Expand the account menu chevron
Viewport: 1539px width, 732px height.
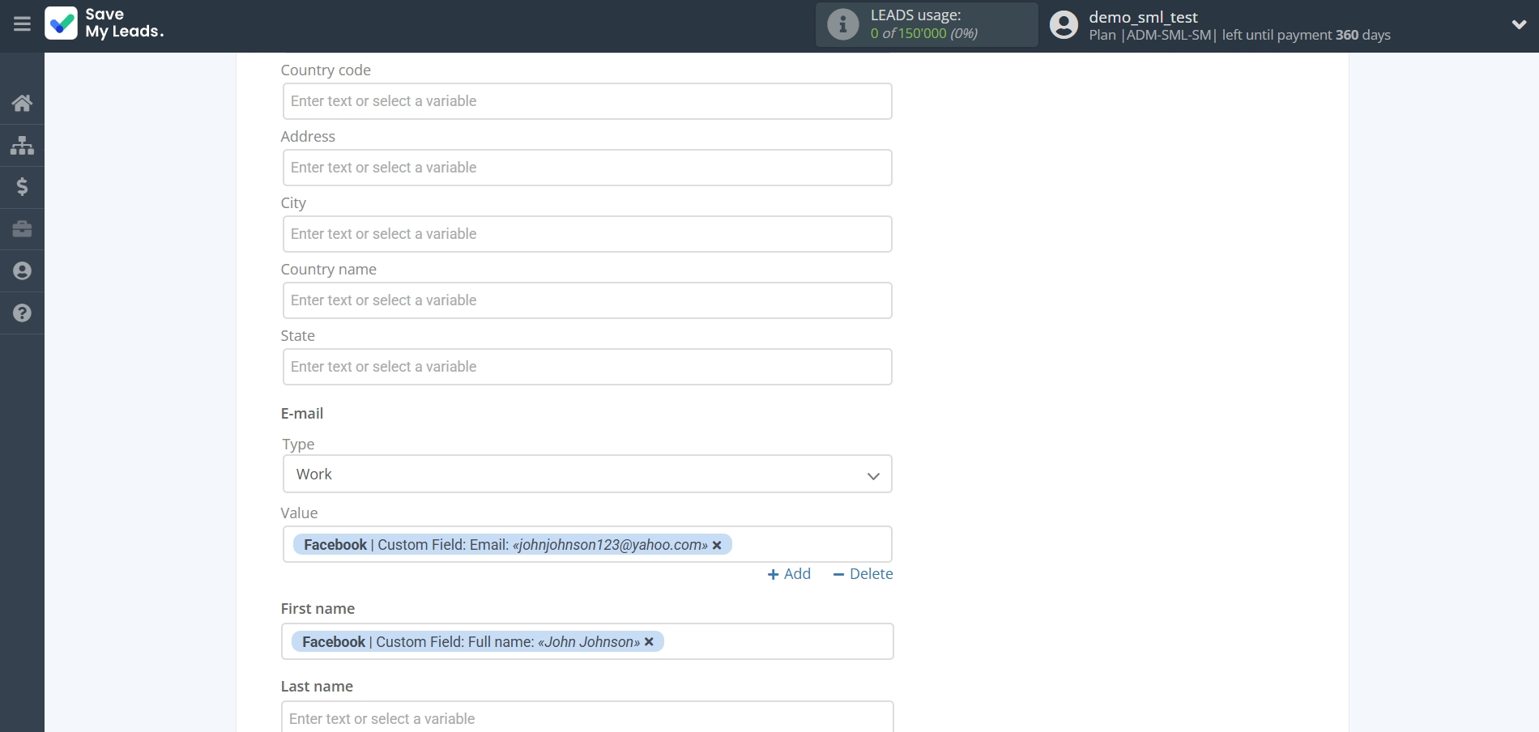pos(1519,24)
